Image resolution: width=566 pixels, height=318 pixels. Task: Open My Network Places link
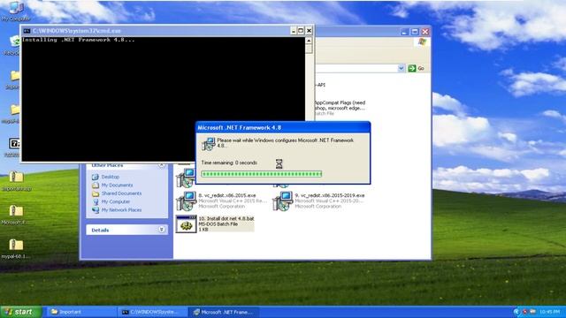click(x=121, y=210)
